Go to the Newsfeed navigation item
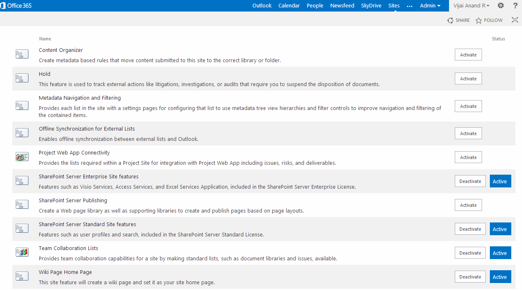 point(342,6)
